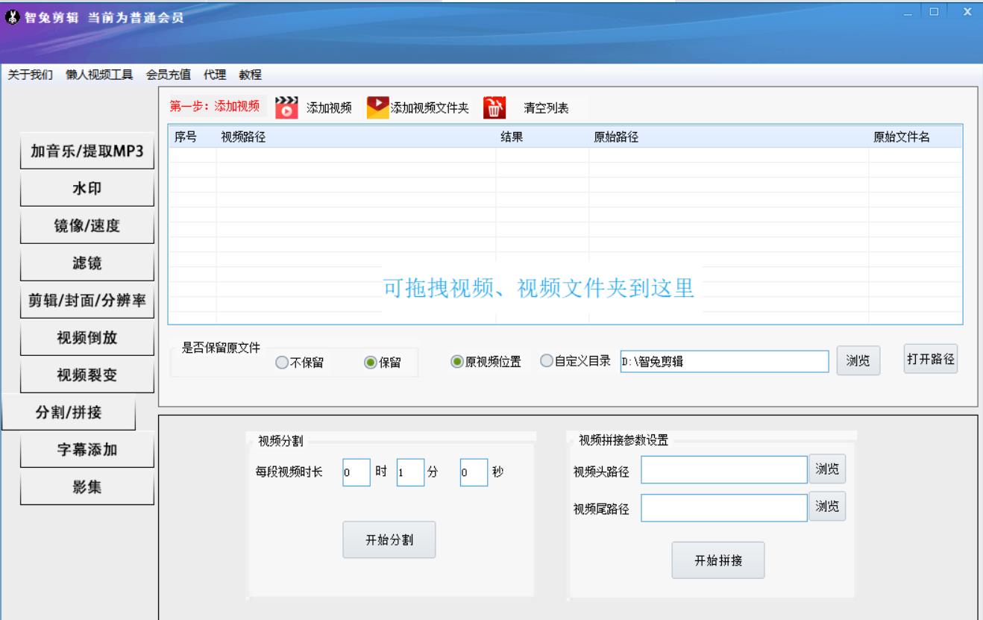983x620 pixels.
Task: Click 清空列表 to clear the list
Action: [546, 108]
